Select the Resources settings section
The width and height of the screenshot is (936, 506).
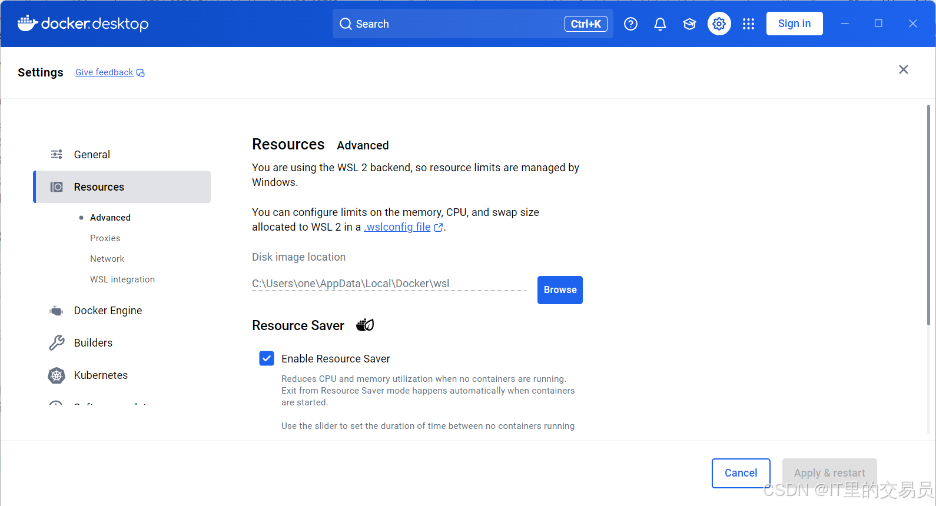point(122,187)
